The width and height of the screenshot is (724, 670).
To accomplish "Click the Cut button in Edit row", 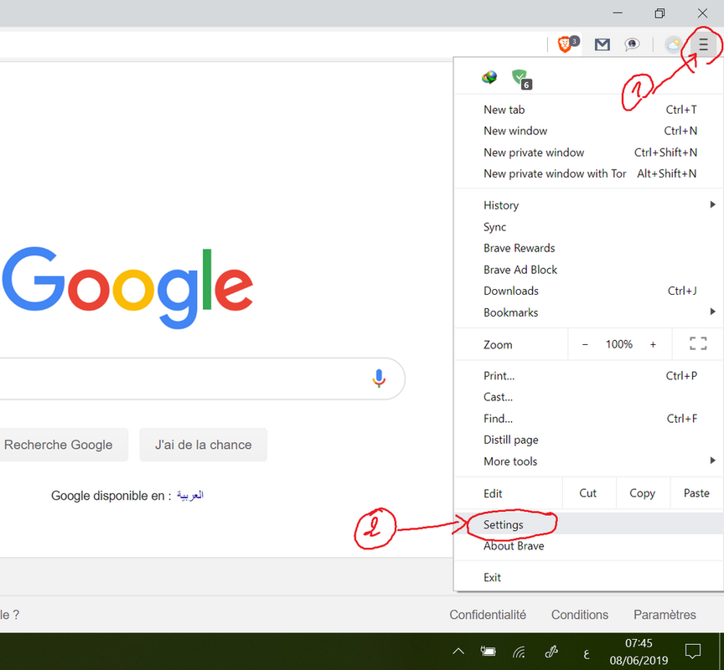I will 588,493.
